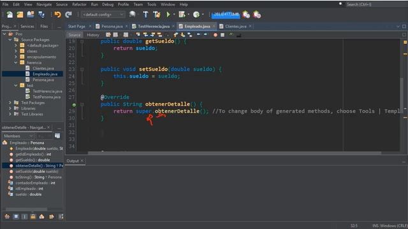Expand the Libraries node

[x=10, y=108]
